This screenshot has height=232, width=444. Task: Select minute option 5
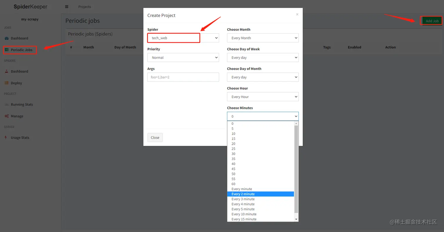click(x=260, y=129)
